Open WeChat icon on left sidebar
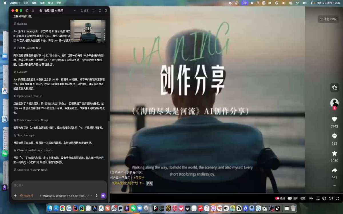The height and width of the screenshot is (214, 343). [x=5, y=154]
